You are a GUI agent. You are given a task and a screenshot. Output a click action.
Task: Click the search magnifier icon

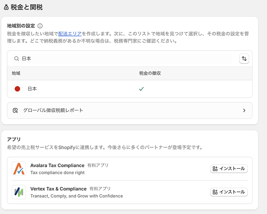(16, 59)
